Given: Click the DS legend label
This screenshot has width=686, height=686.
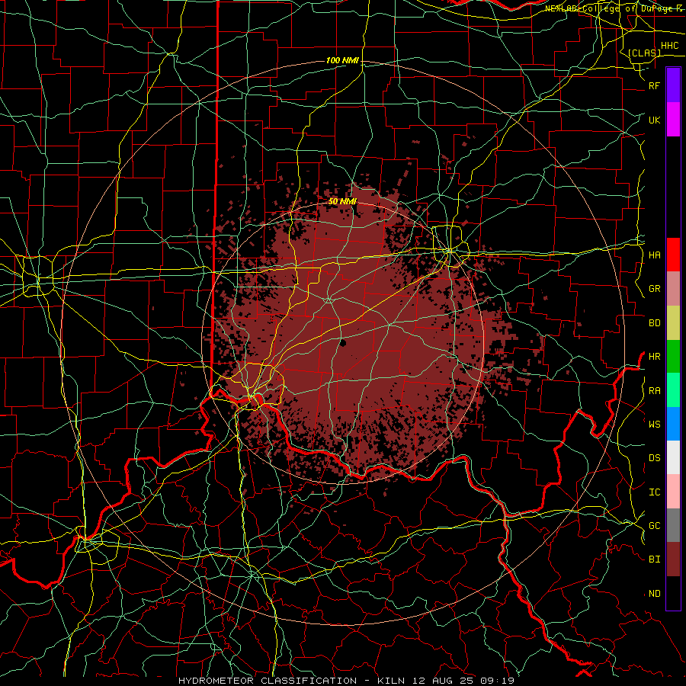Looking at the screenshot, I should 654,458.
